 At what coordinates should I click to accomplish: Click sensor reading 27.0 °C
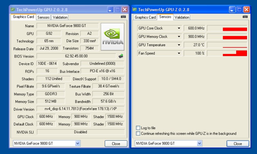click(x=194, y=45)
